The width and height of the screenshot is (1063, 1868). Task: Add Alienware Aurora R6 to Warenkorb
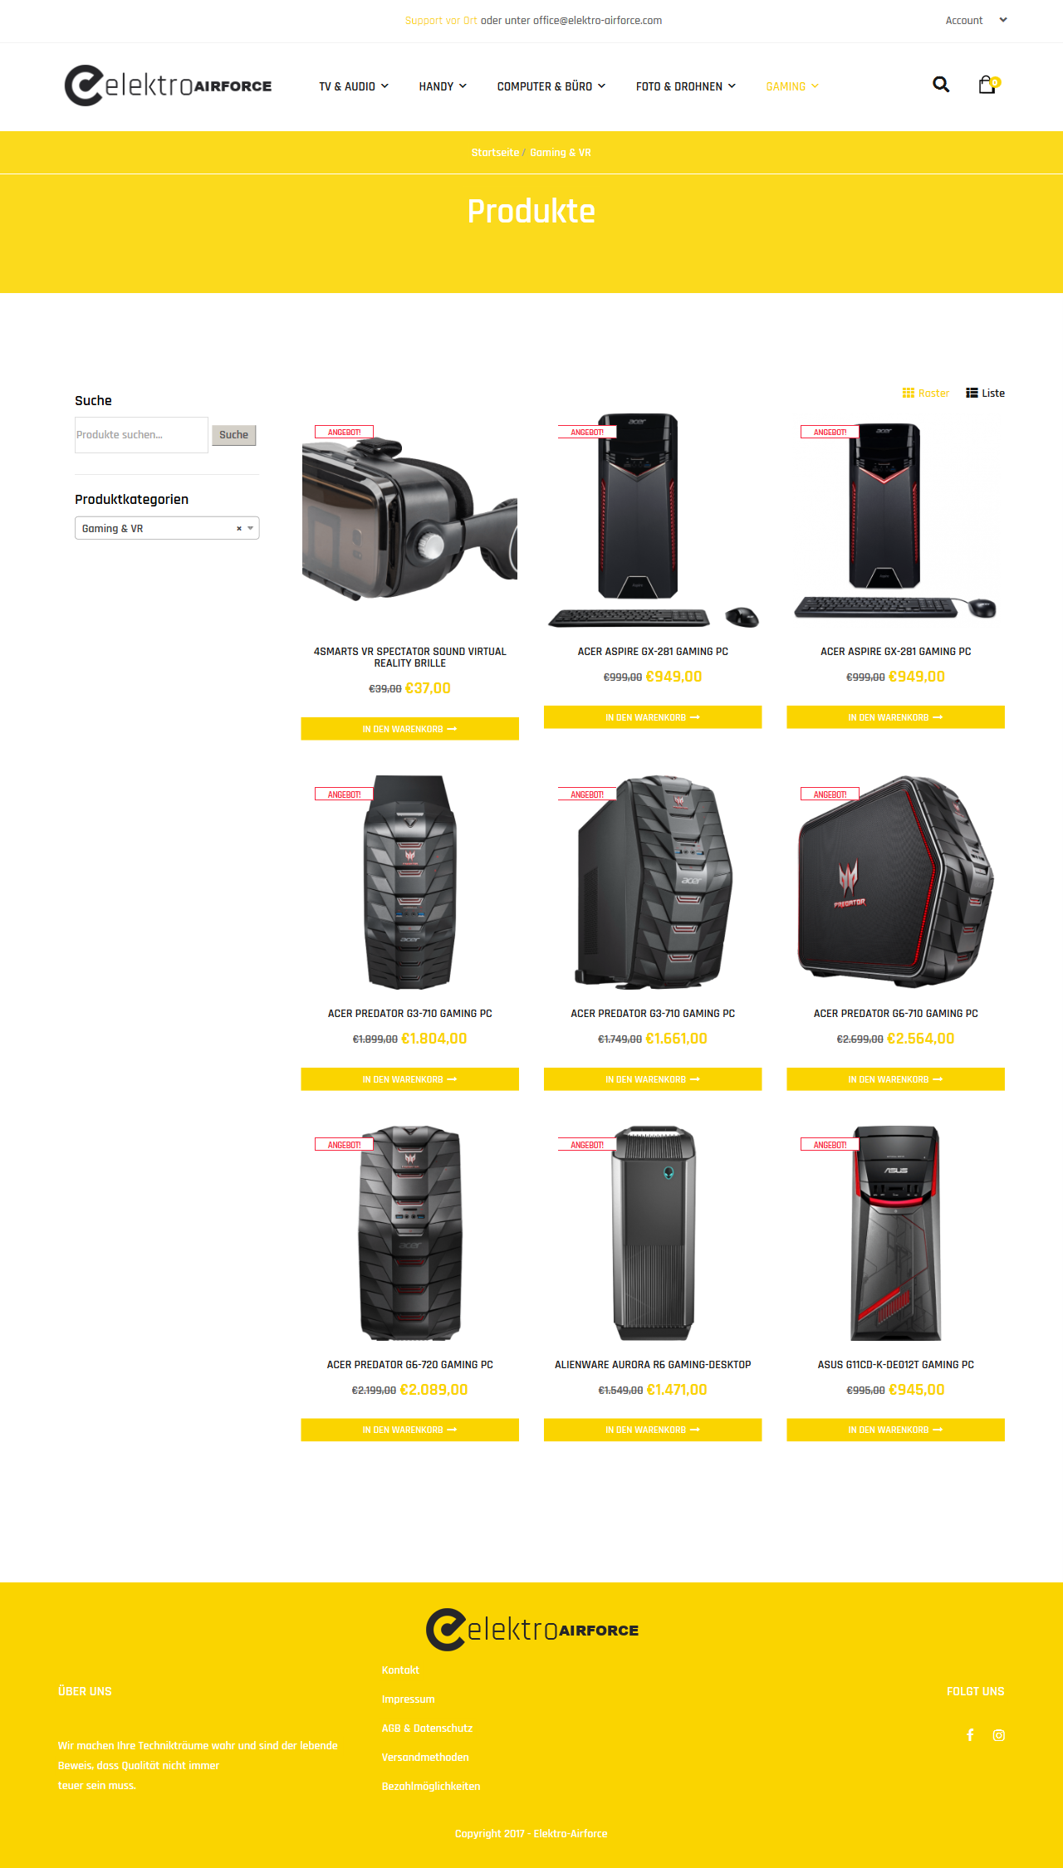653,1430
